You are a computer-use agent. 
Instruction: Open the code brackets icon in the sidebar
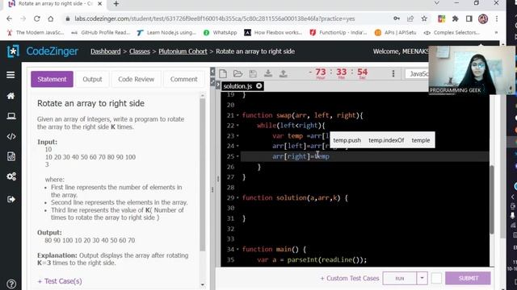tap(11, 136)
